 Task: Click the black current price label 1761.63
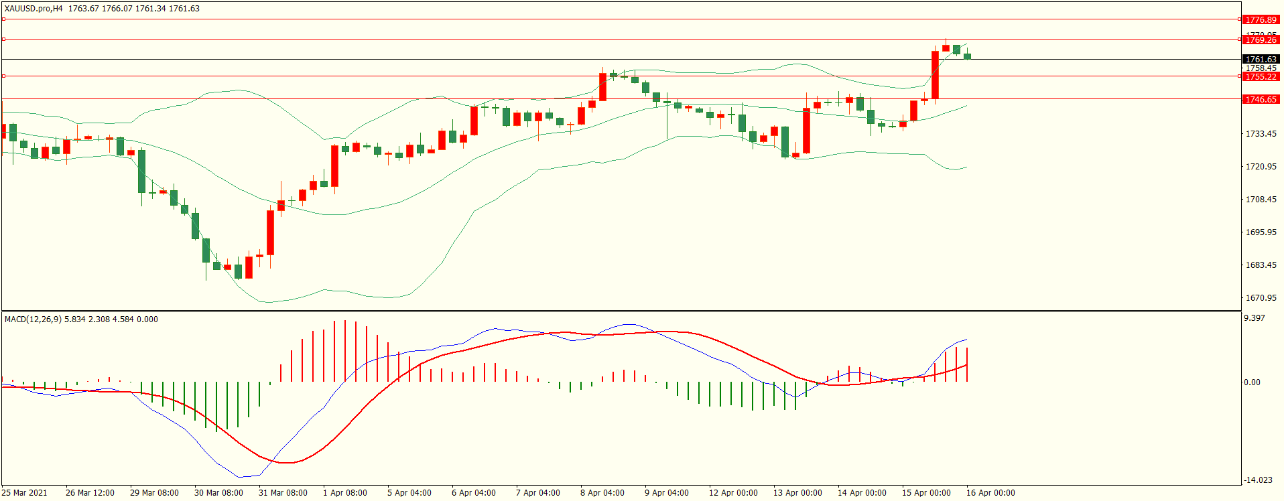[1261, 60]
